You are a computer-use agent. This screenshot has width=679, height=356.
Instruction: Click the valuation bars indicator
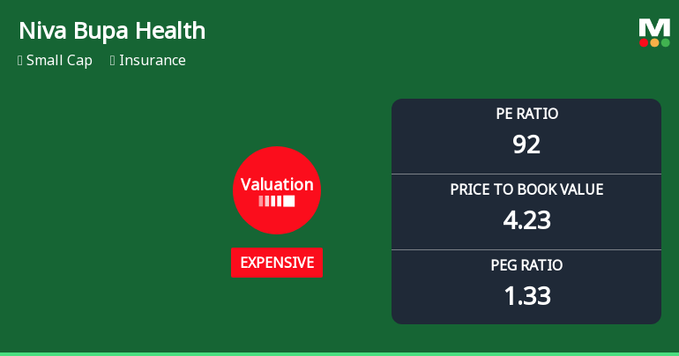tap(277, 201)
